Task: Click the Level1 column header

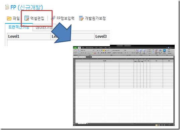Action: point(29,36)
